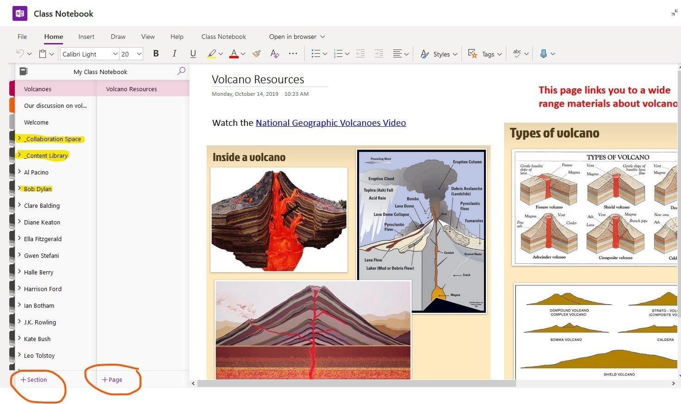Open the text highlight color picker
681x404 pixels.
click(221, 54)
